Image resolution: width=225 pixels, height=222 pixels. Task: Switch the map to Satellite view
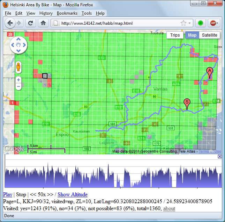[209, 35]
